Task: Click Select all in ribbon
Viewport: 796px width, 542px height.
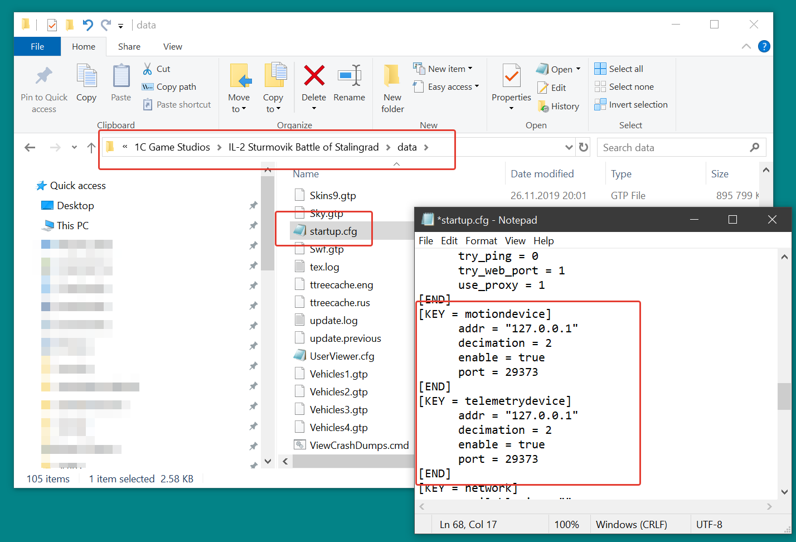Action: pyautogui.click(x=619, y=69)
